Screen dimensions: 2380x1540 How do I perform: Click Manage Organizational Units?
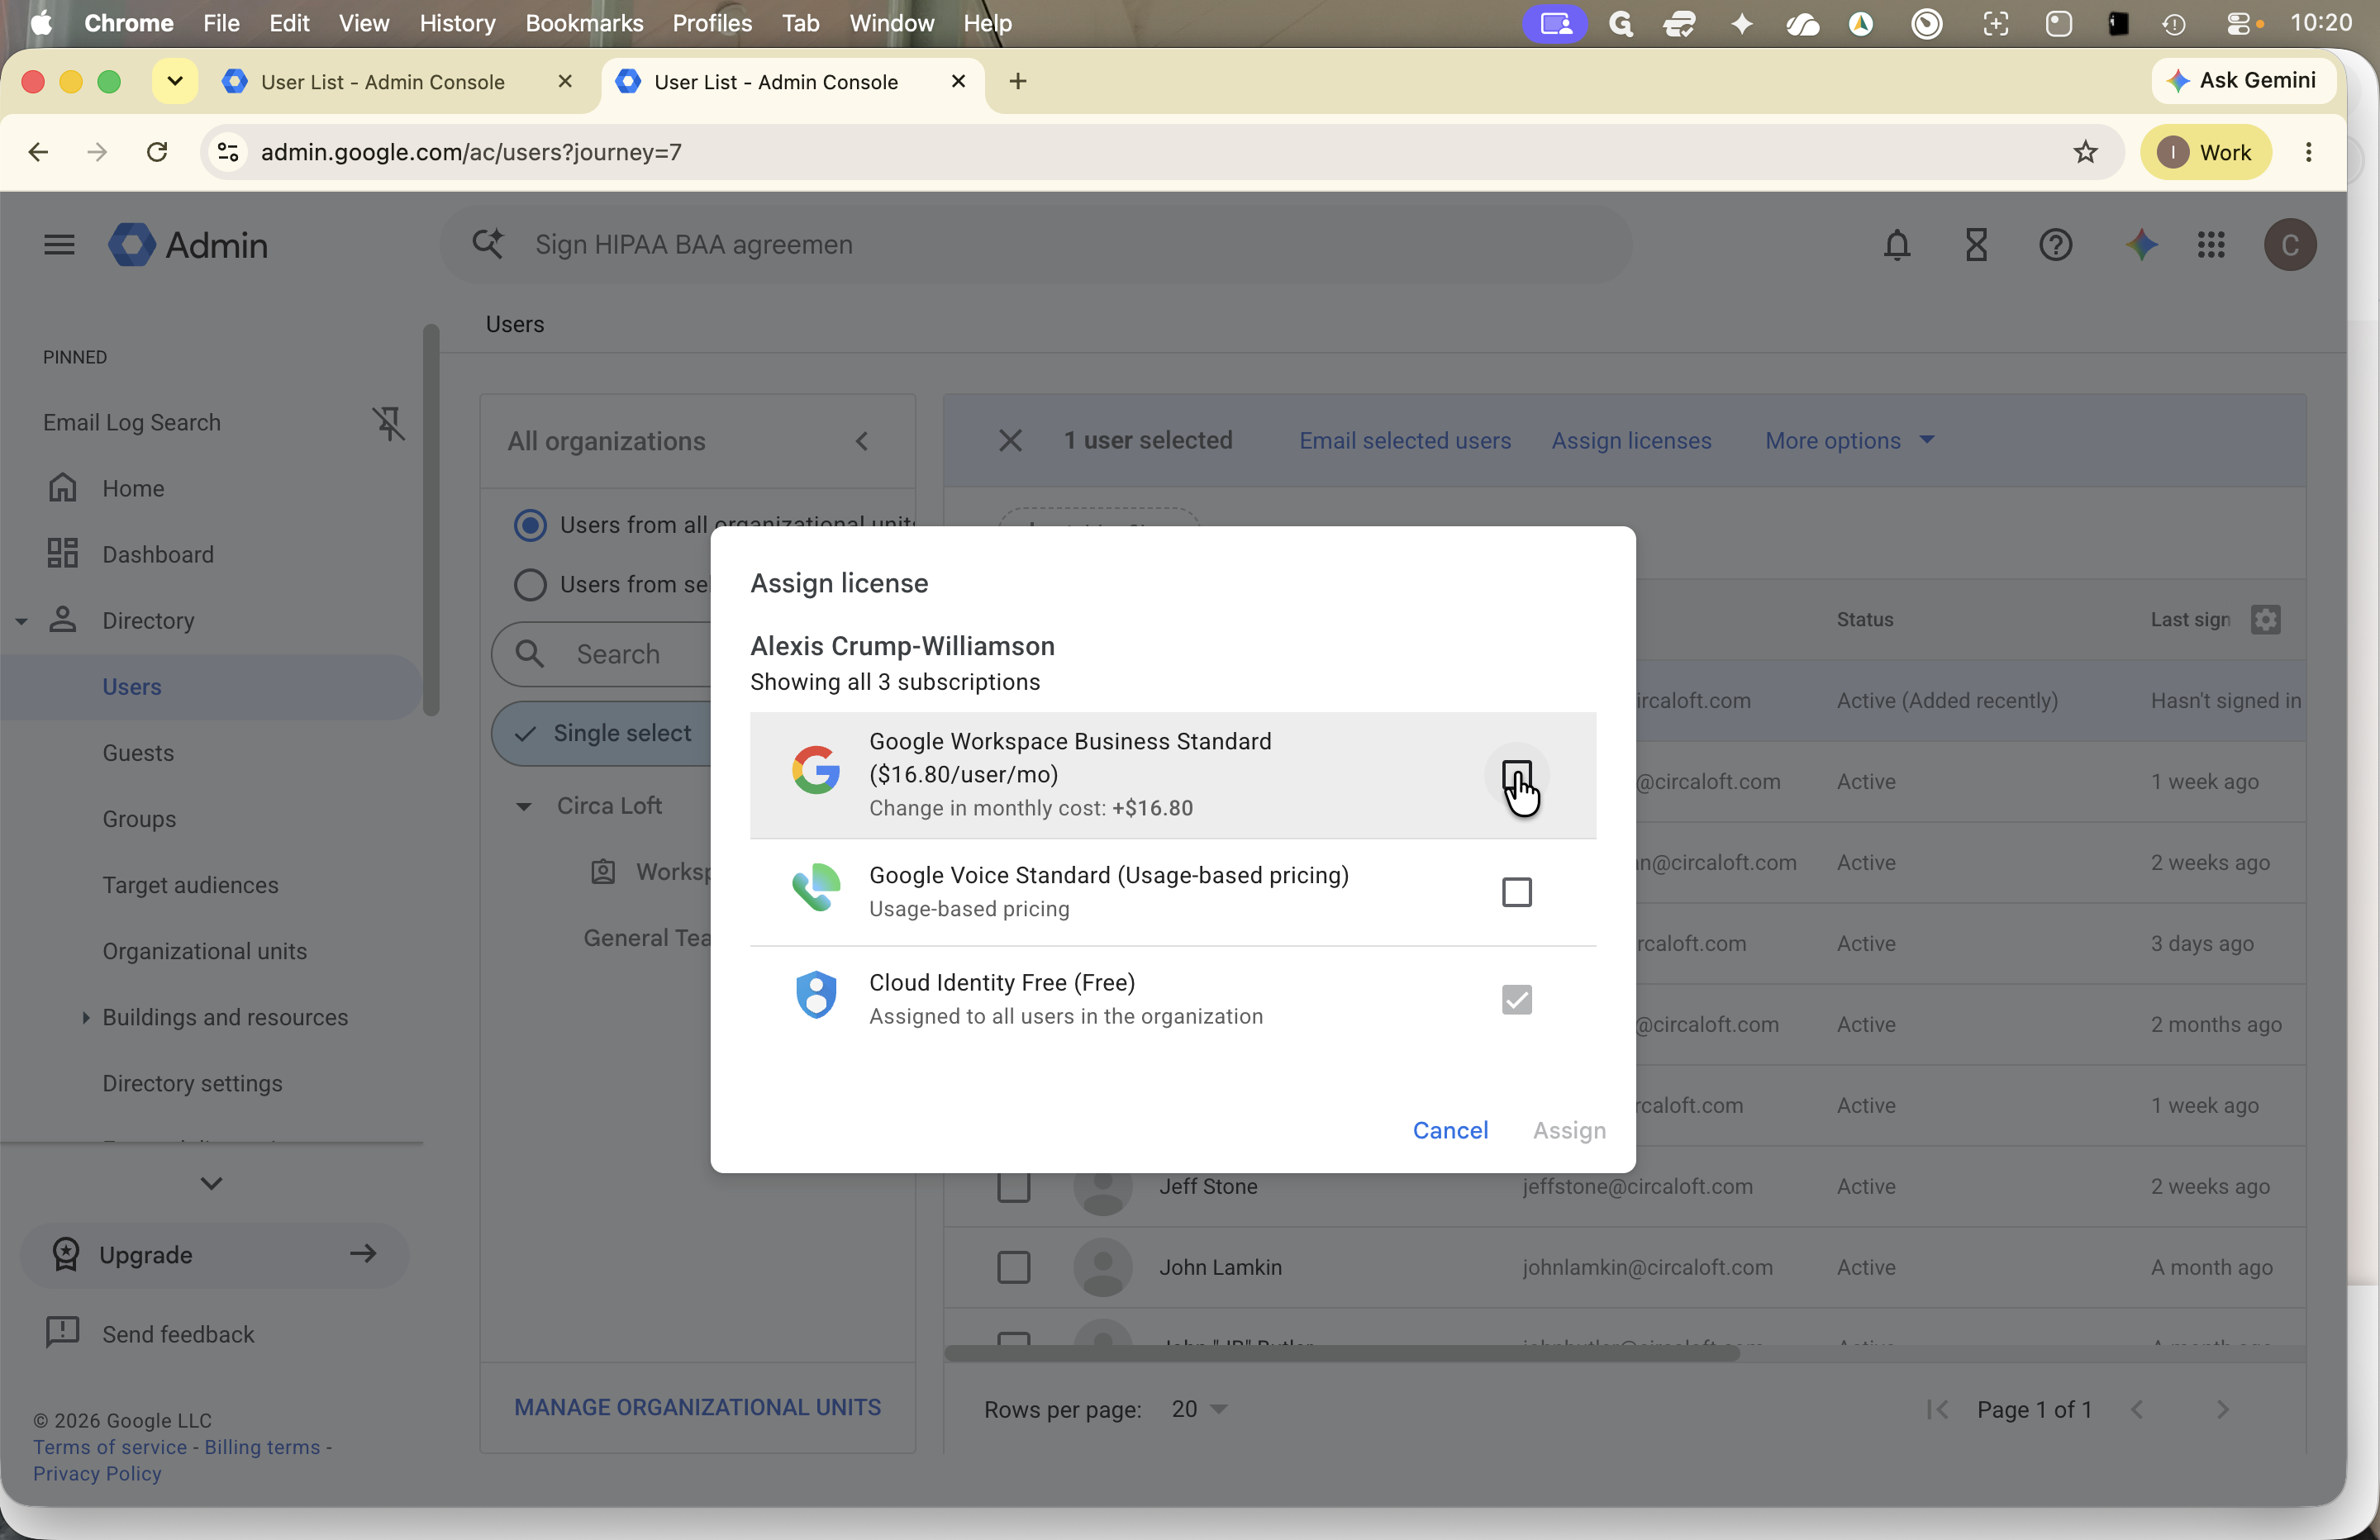[x=697, y=1407]
